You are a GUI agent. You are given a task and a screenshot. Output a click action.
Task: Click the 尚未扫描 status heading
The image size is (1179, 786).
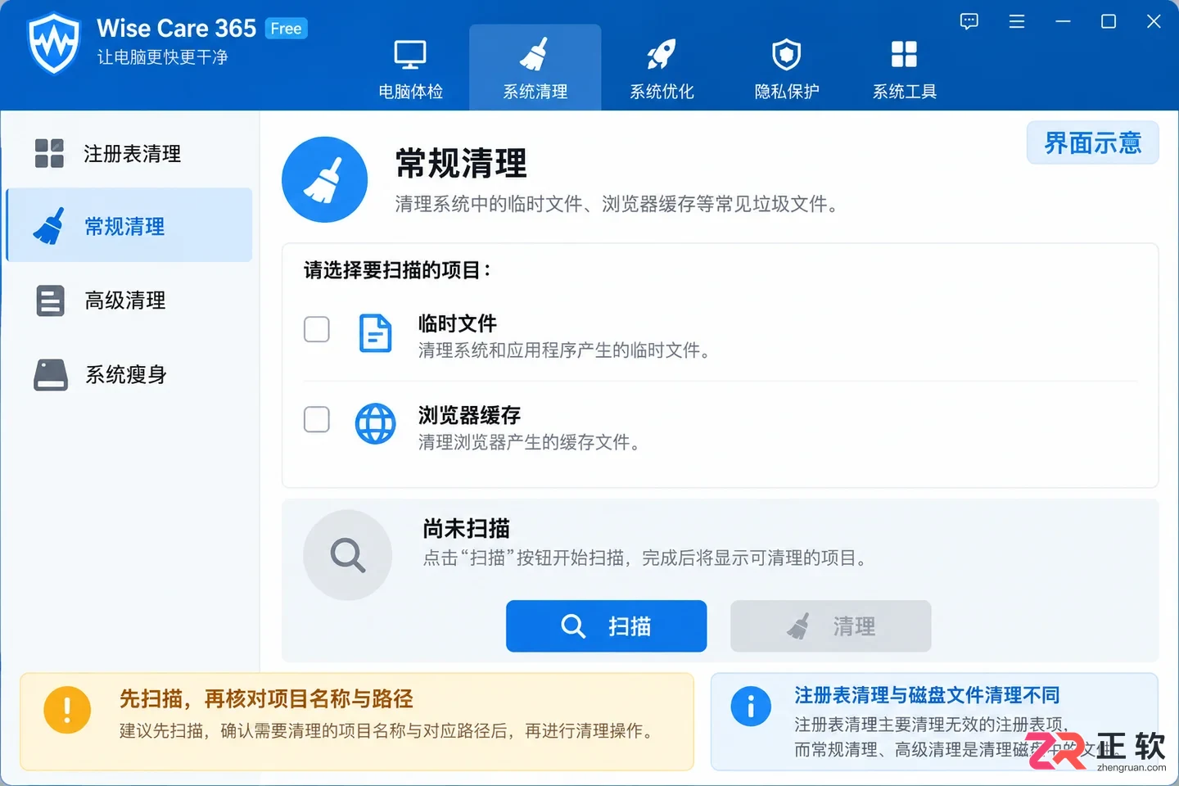pyautogui.click(x=467, y=529)
